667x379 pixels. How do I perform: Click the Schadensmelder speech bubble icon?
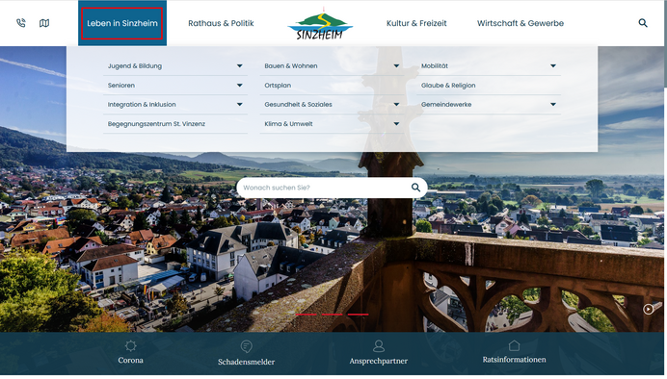247,346
